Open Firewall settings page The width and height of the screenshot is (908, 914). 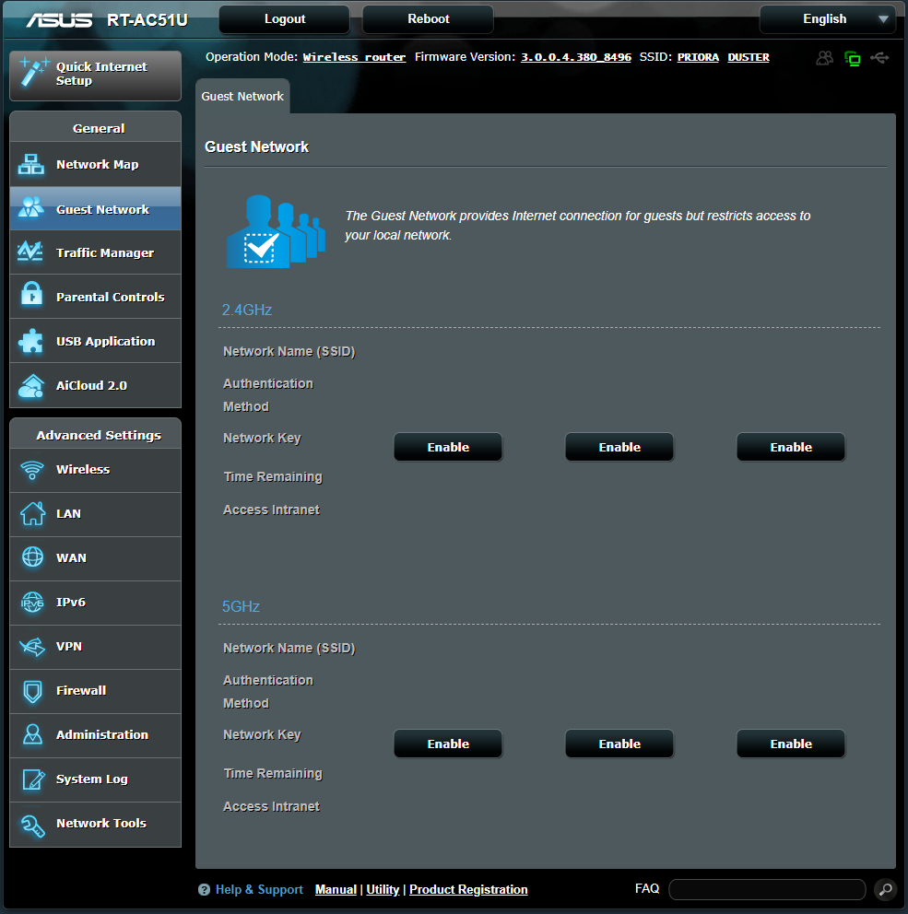point(96,691)
